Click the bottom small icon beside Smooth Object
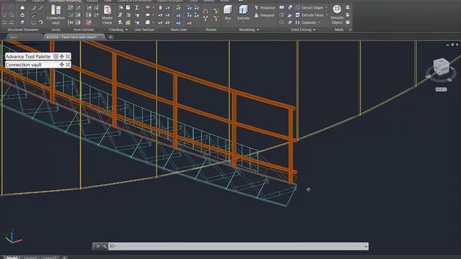The width and height of the screenshot is (461, 259). coord(348,22)
